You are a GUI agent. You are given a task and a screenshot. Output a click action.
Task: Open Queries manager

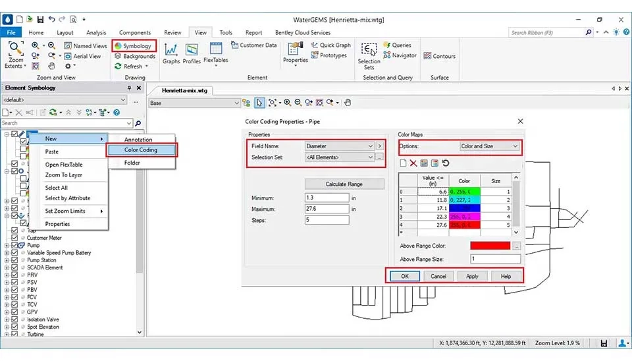397,45
